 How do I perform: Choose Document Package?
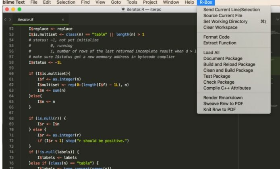(234, 58)
